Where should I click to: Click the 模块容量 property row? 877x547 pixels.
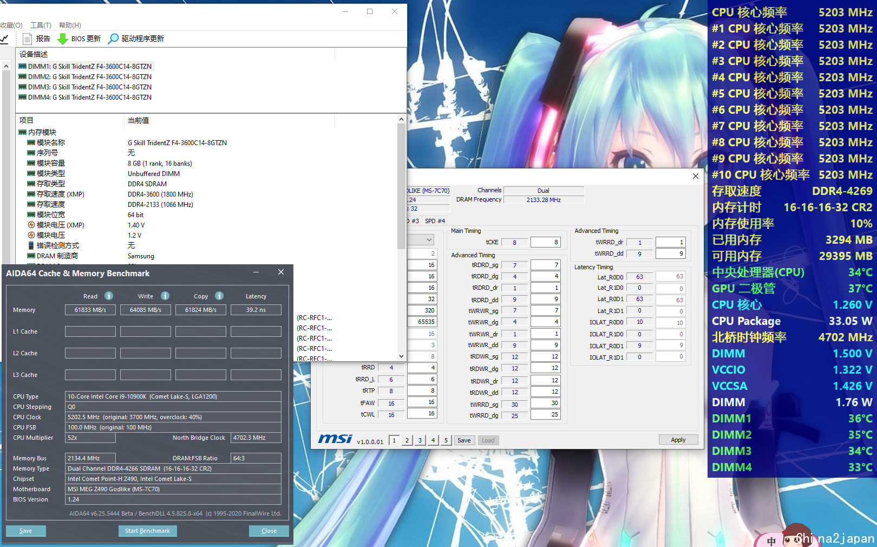click(206, 164)
